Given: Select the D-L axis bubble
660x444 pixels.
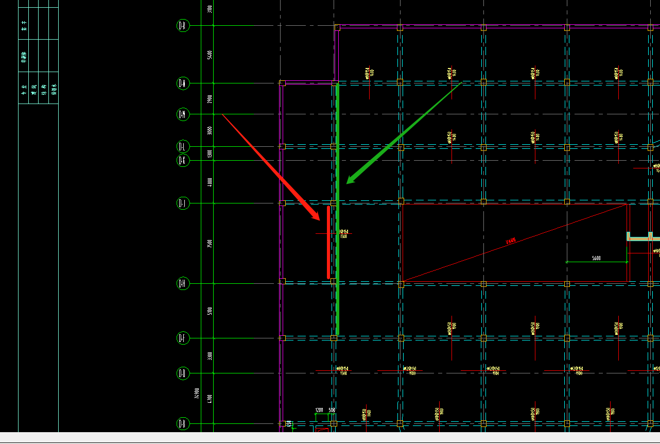Looking at the screenshot, I should point(182,147).
